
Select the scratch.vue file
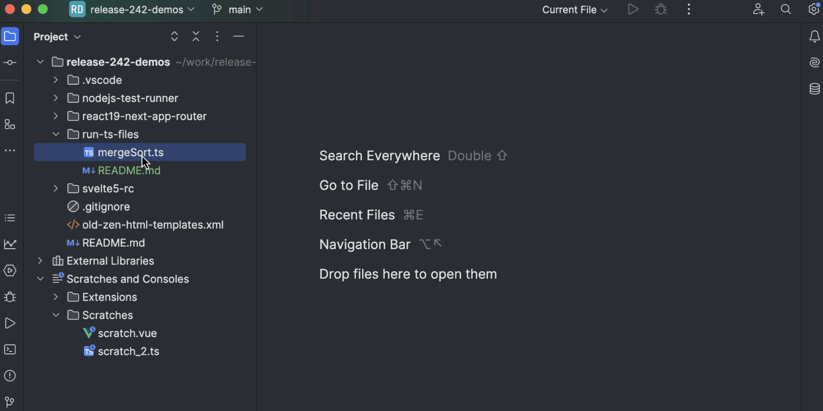click(127, 333)
